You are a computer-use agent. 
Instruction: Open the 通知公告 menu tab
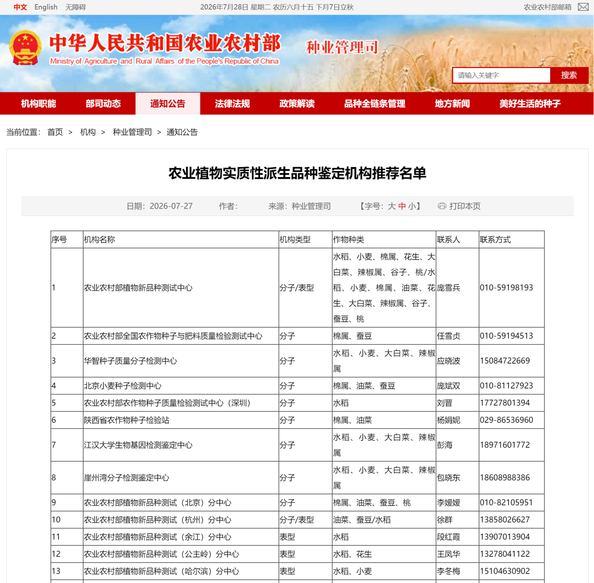(x=168, y=103)
